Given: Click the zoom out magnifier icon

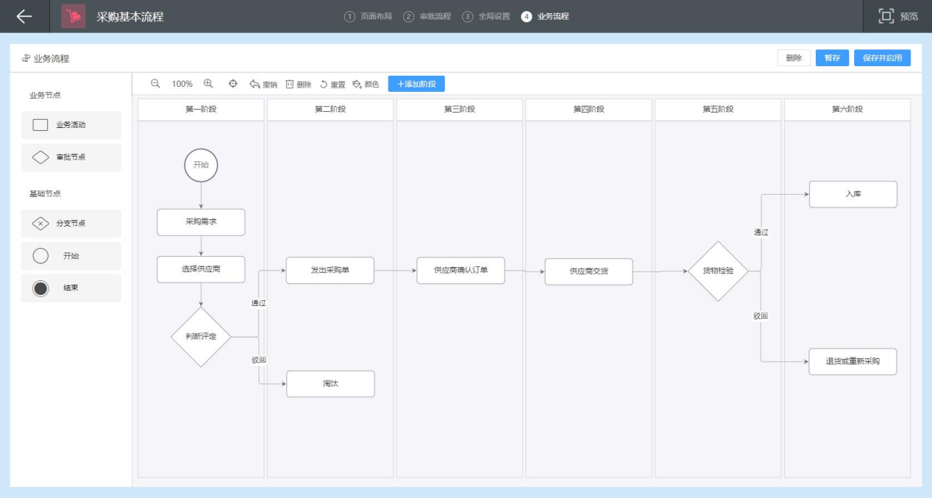Looking at the screenshot, I should click(x=155, y=84).
